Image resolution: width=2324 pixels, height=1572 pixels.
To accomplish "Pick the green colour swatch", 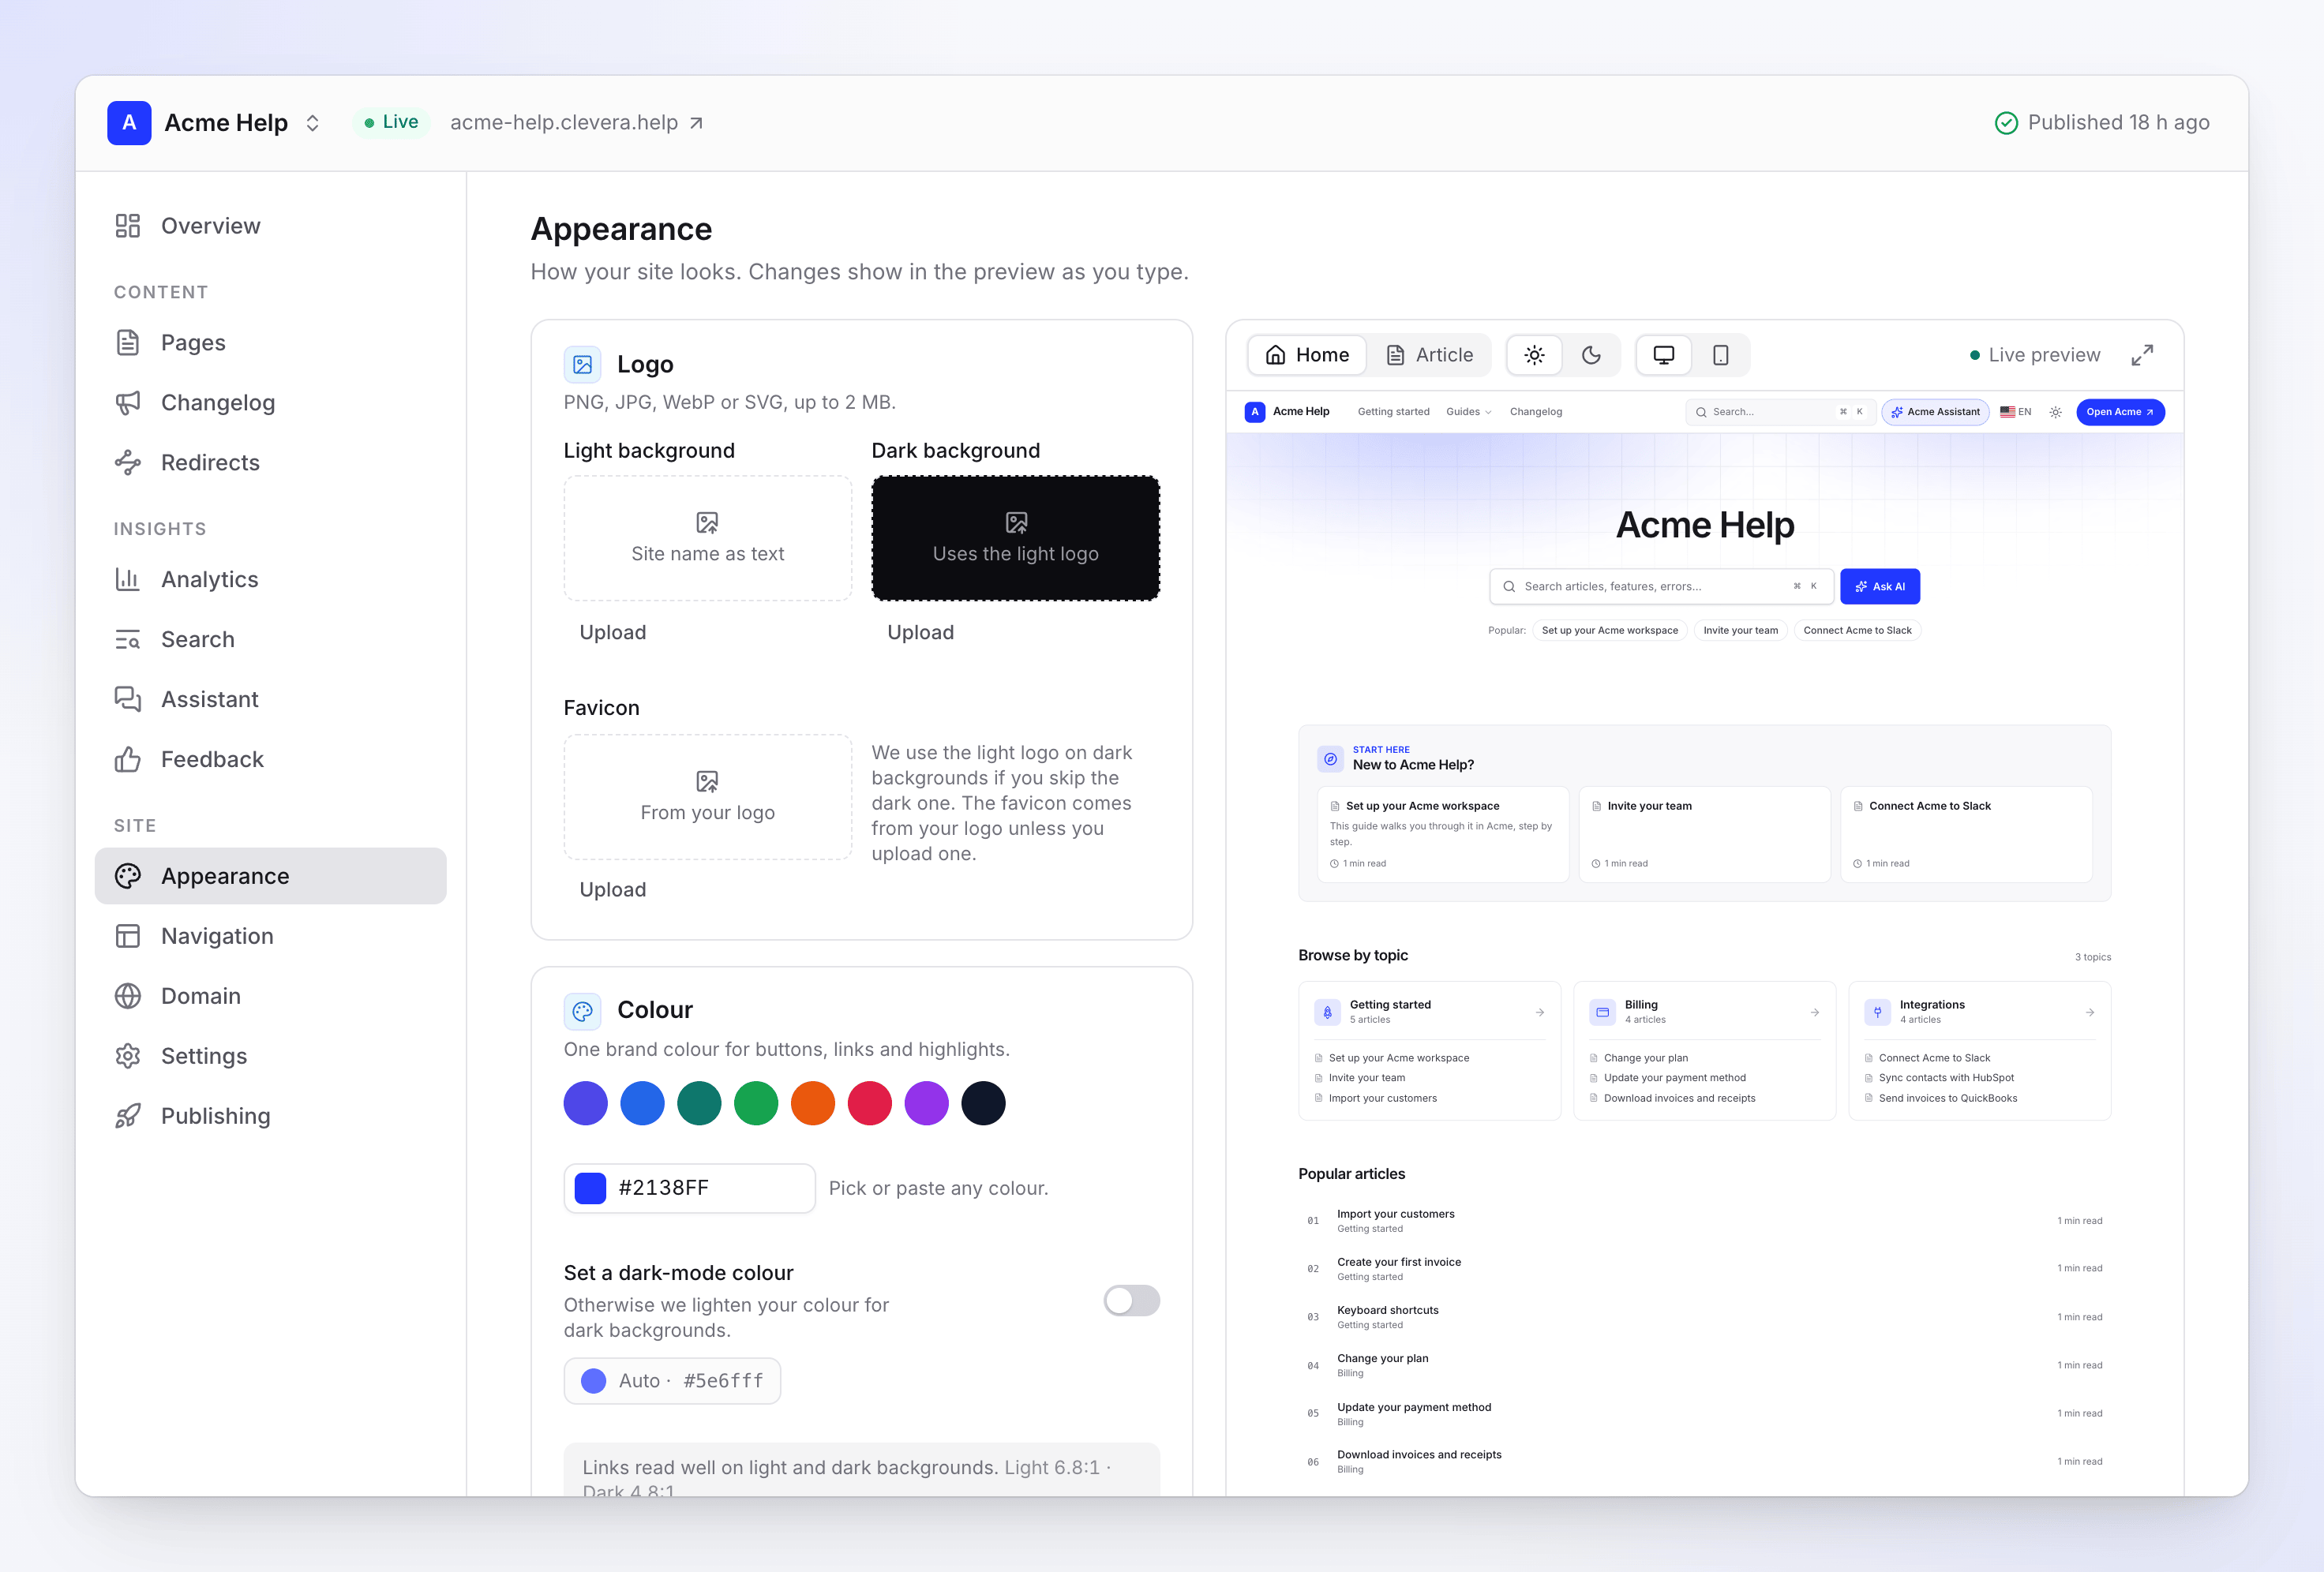I will (x=756, y=1103).
